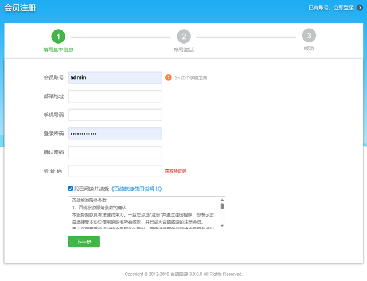Click the terms box scroll-up arrow
This screenshot has height=281, width=367.
(222, 200)
